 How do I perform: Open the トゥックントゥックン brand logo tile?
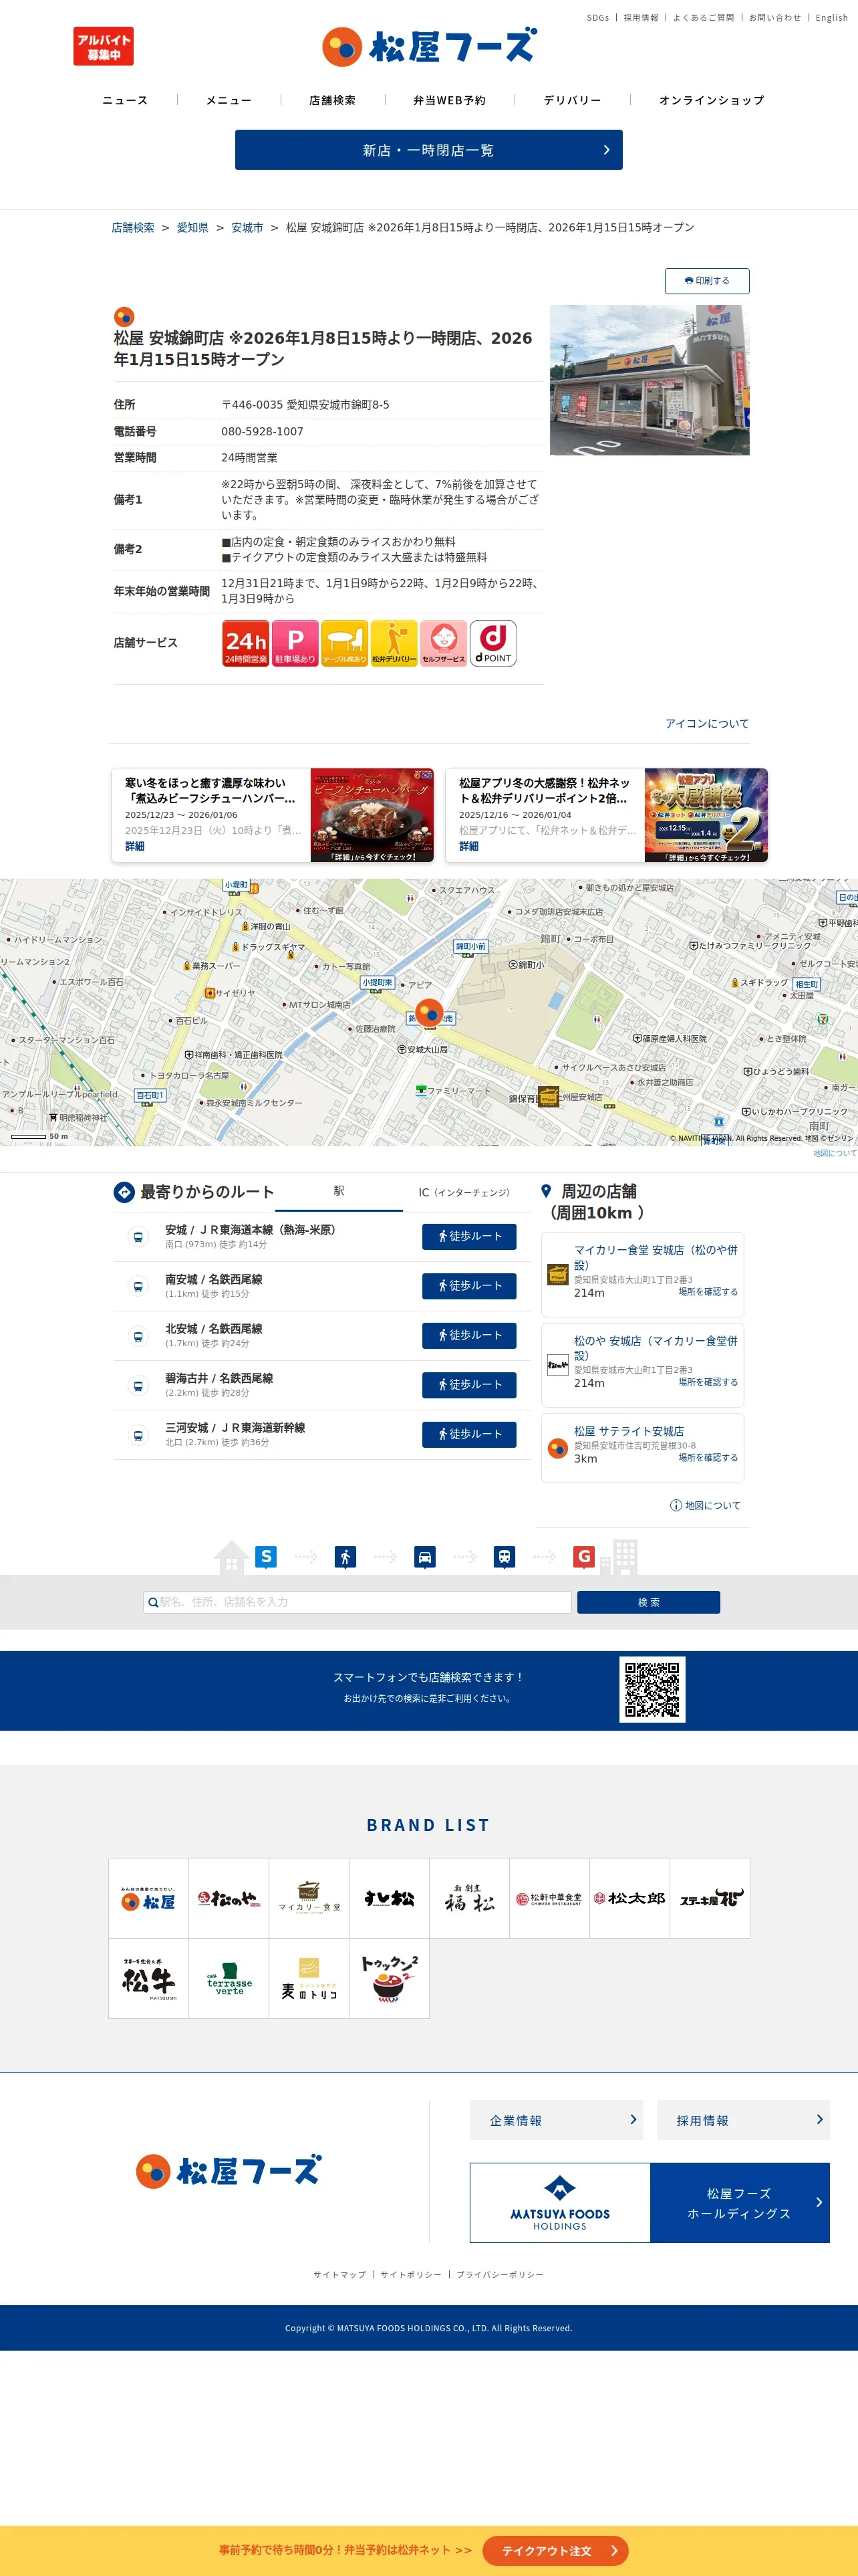click(x=390, y=1978)
